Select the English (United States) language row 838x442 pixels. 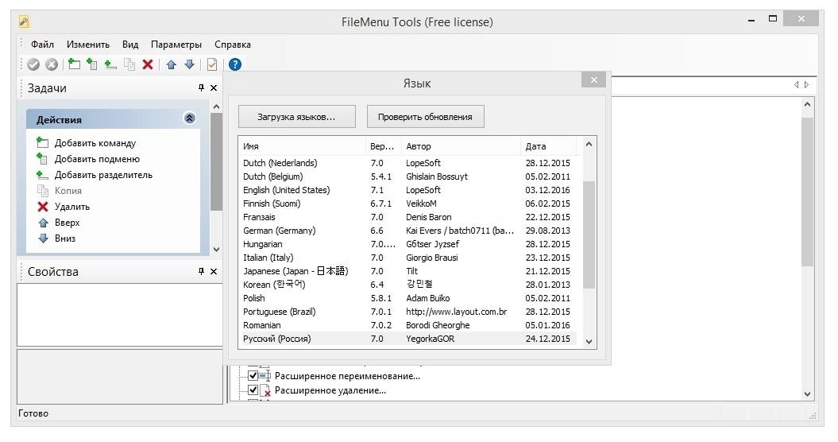(x=410, y=190)
